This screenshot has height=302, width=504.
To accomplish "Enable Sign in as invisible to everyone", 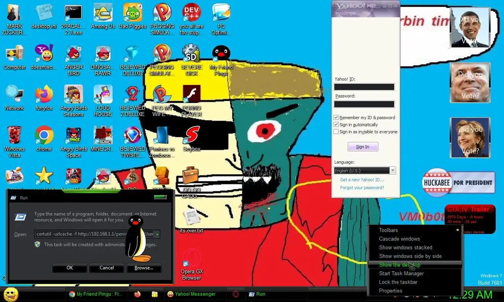I will point(336,132).
